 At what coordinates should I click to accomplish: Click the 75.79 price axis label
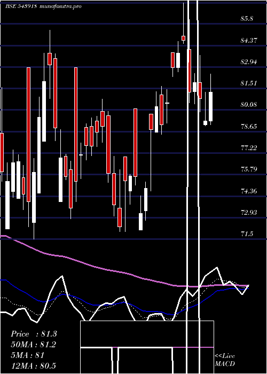click(249, 169)
